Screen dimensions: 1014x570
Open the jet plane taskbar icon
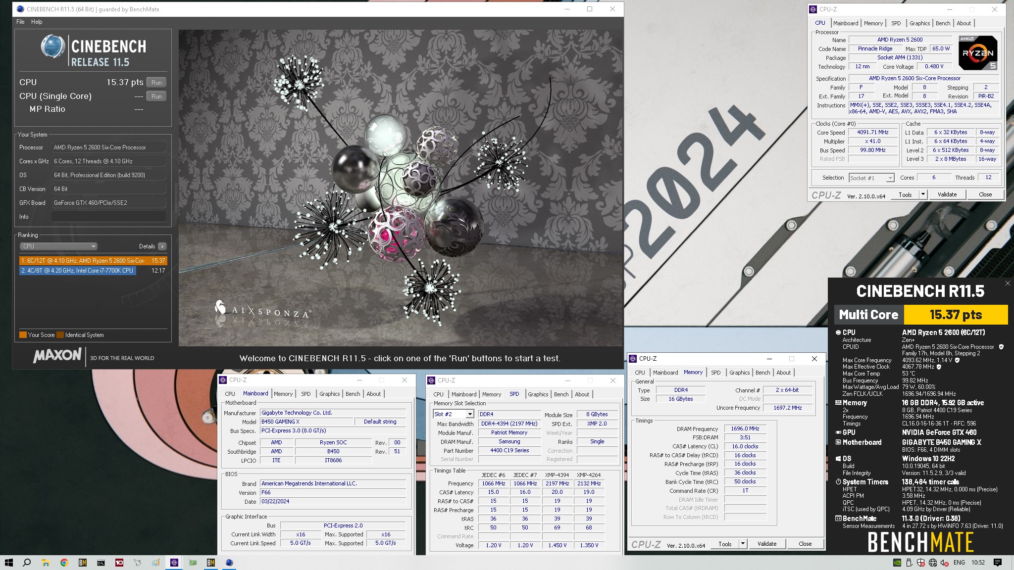pyautogui.click(x=138, y=563)
